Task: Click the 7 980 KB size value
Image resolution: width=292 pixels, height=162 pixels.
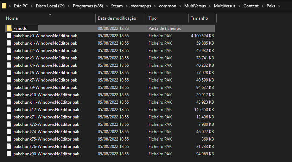Action: (206, 124)
